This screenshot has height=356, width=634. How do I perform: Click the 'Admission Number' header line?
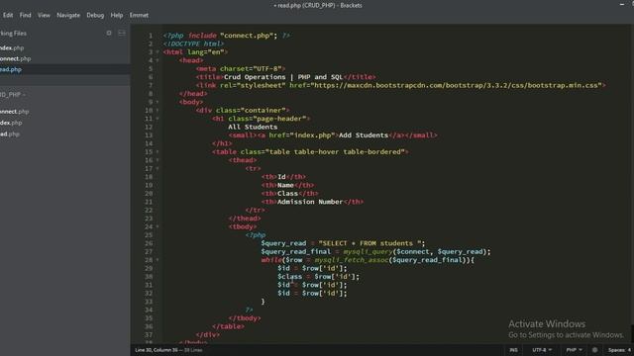point(312,202)
